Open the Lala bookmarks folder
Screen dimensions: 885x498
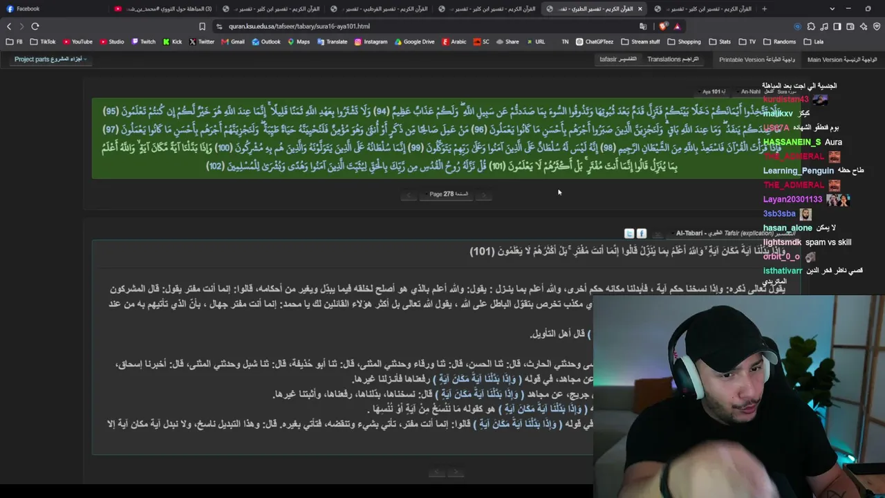813,41
